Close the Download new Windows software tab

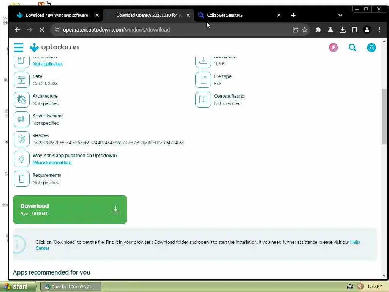[x=97, y=15]
